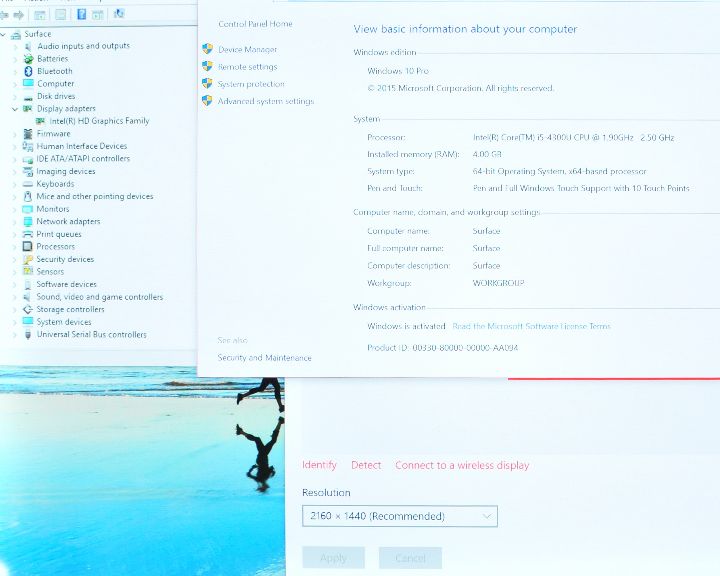Open Security and Maintenance link
This screenshot has height=576, width=720.
click(264, 358)
